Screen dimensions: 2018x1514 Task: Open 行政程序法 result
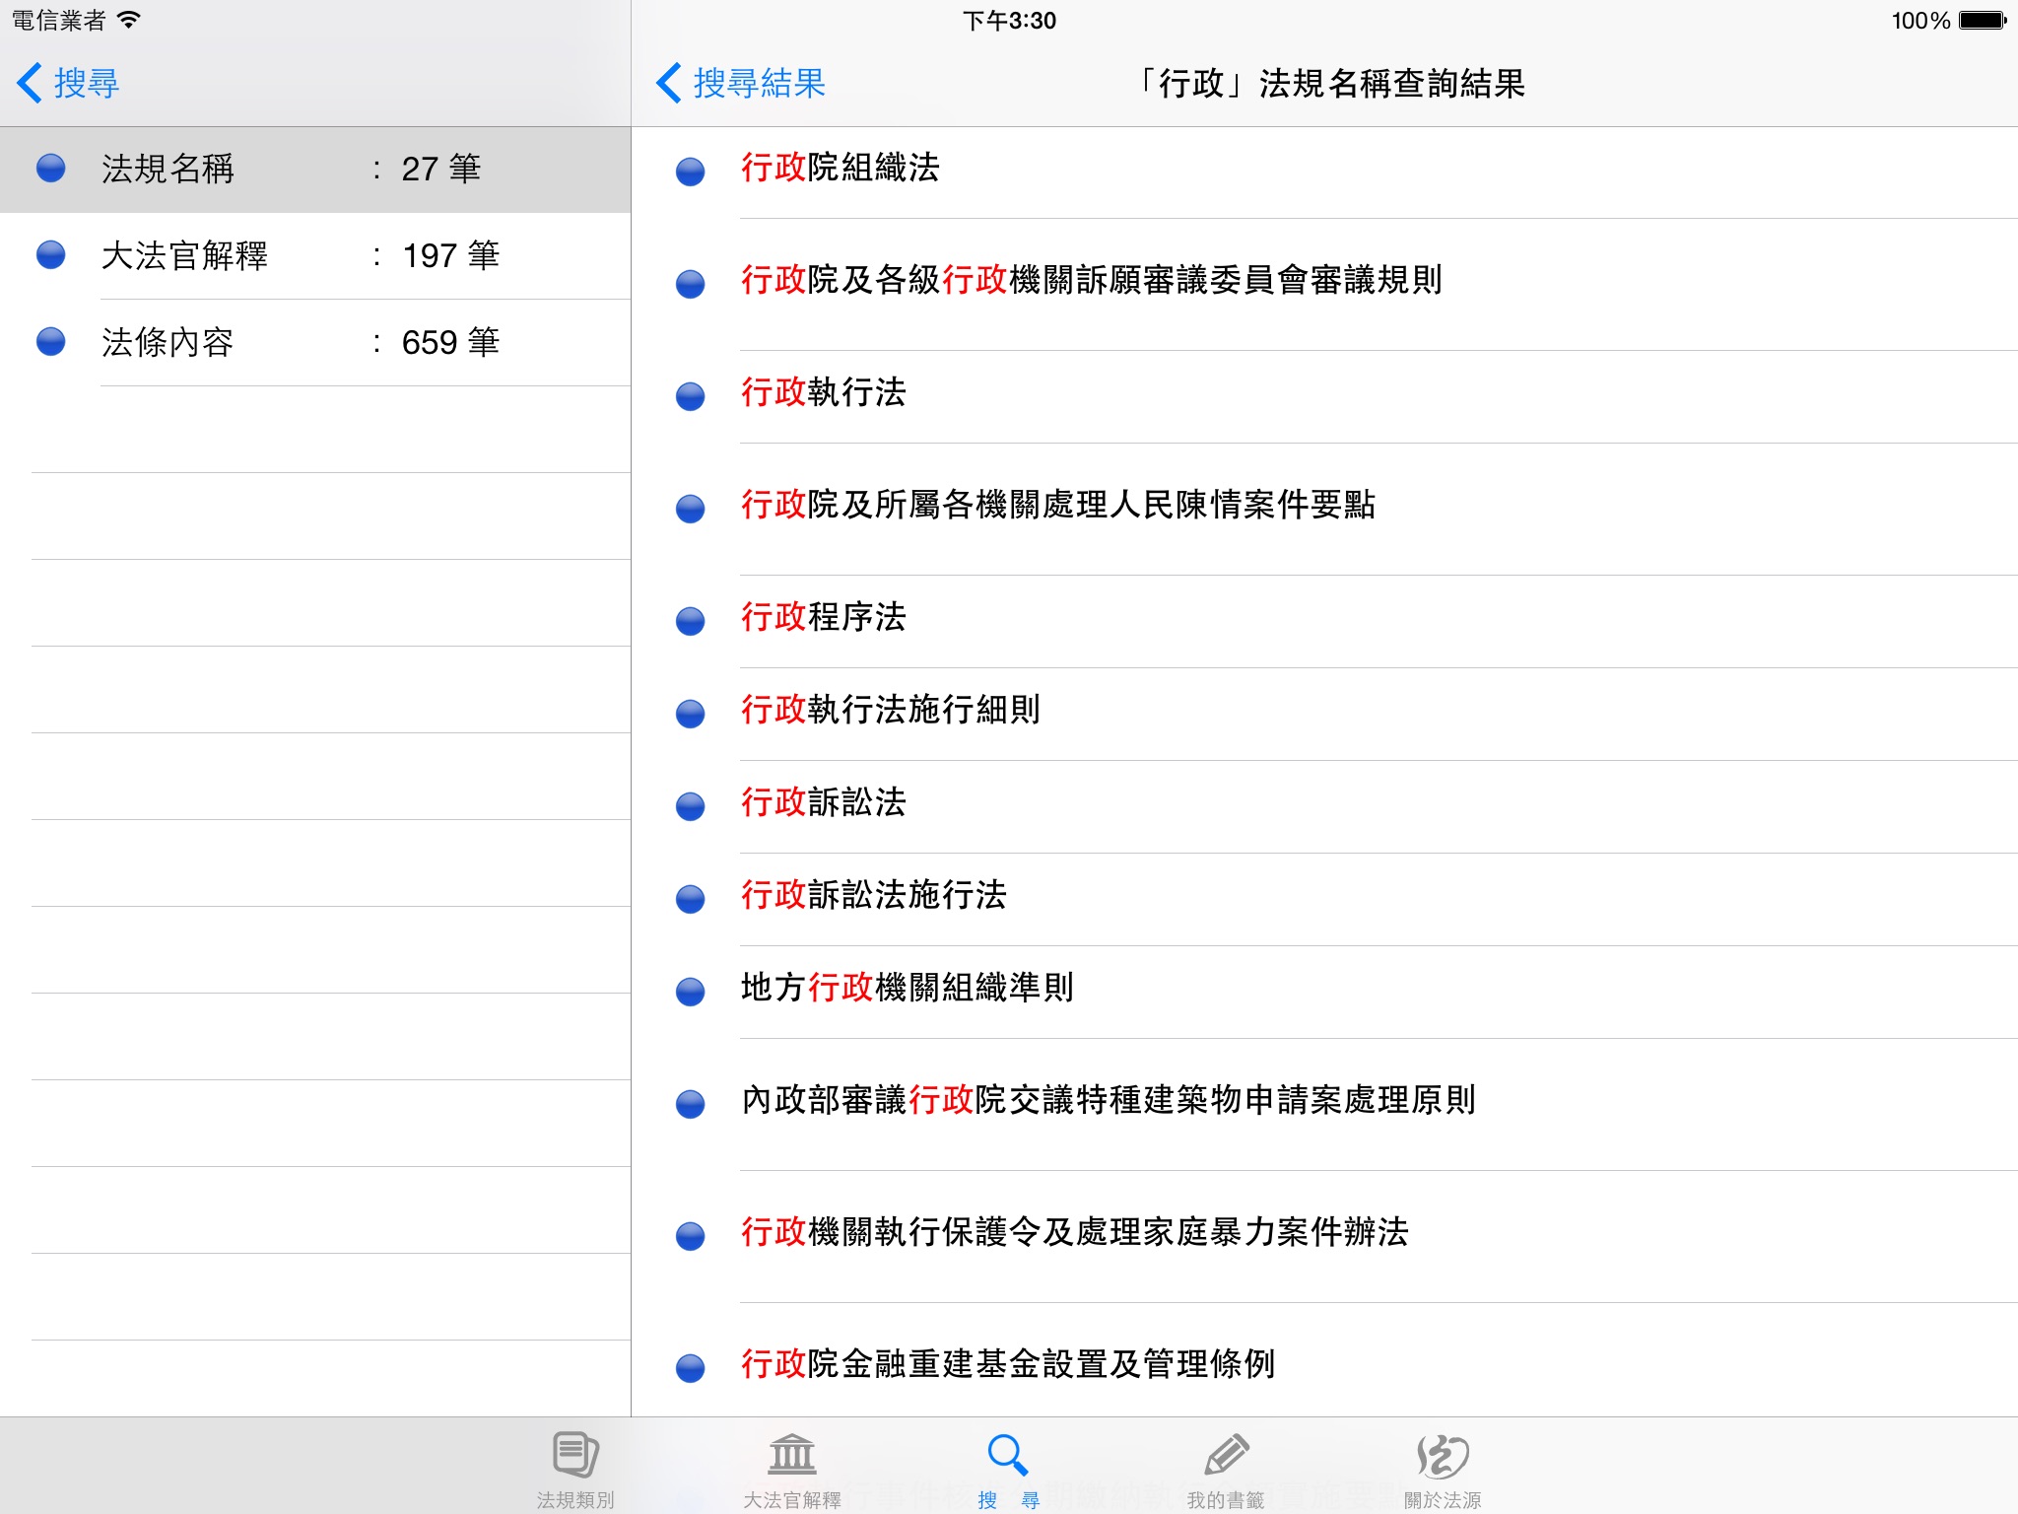pos(1324,621)
